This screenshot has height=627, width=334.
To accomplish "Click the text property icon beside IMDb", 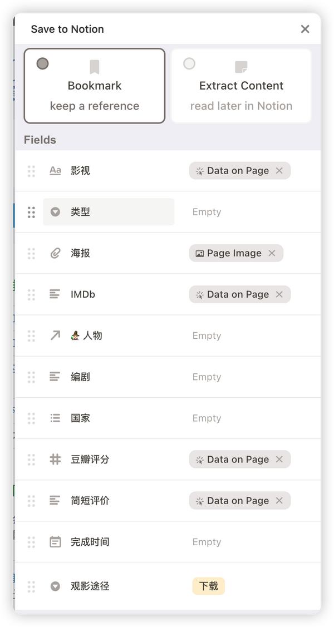I will coord(55,294).
